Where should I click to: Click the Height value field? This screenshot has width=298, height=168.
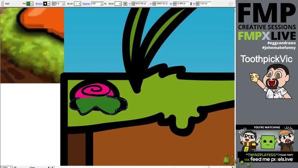coord(205,4)
